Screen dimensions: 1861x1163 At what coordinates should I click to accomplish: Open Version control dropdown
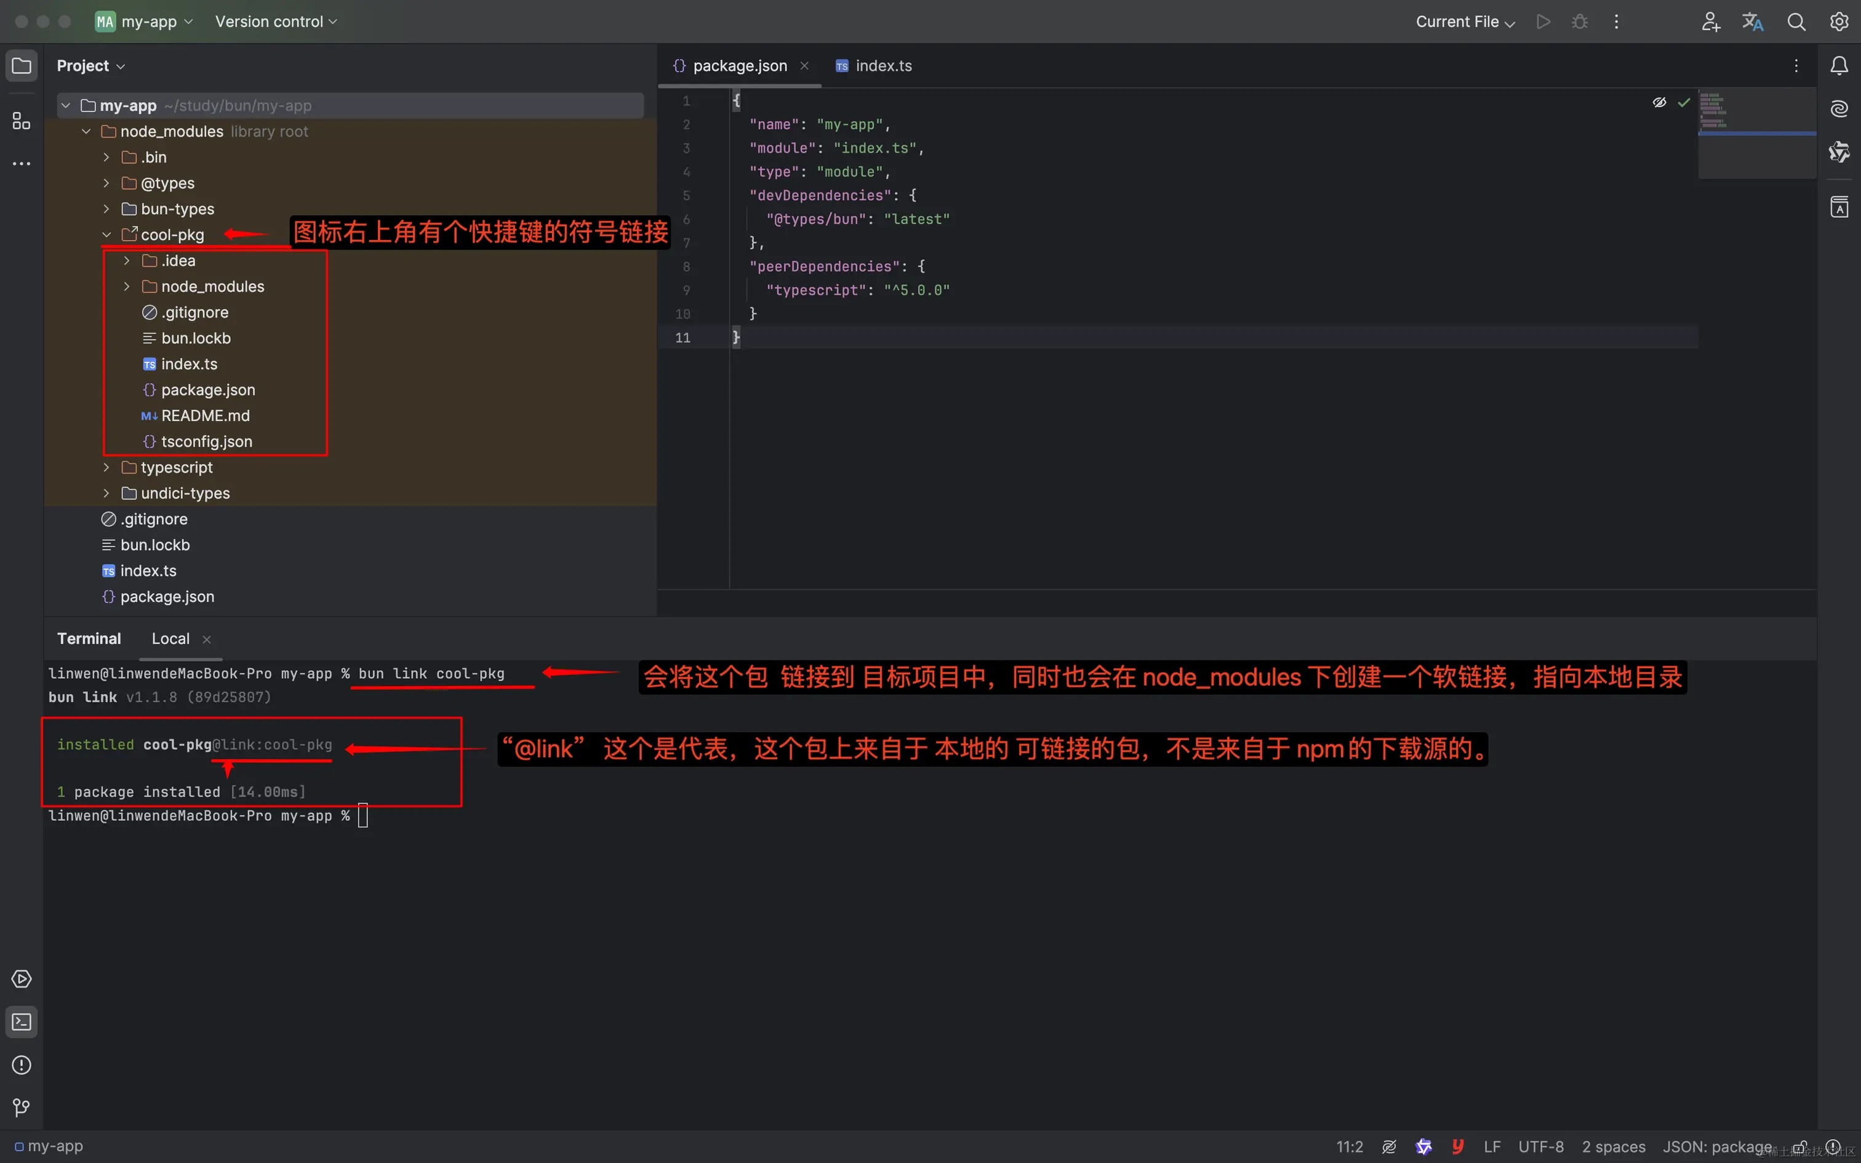point(276,22)
